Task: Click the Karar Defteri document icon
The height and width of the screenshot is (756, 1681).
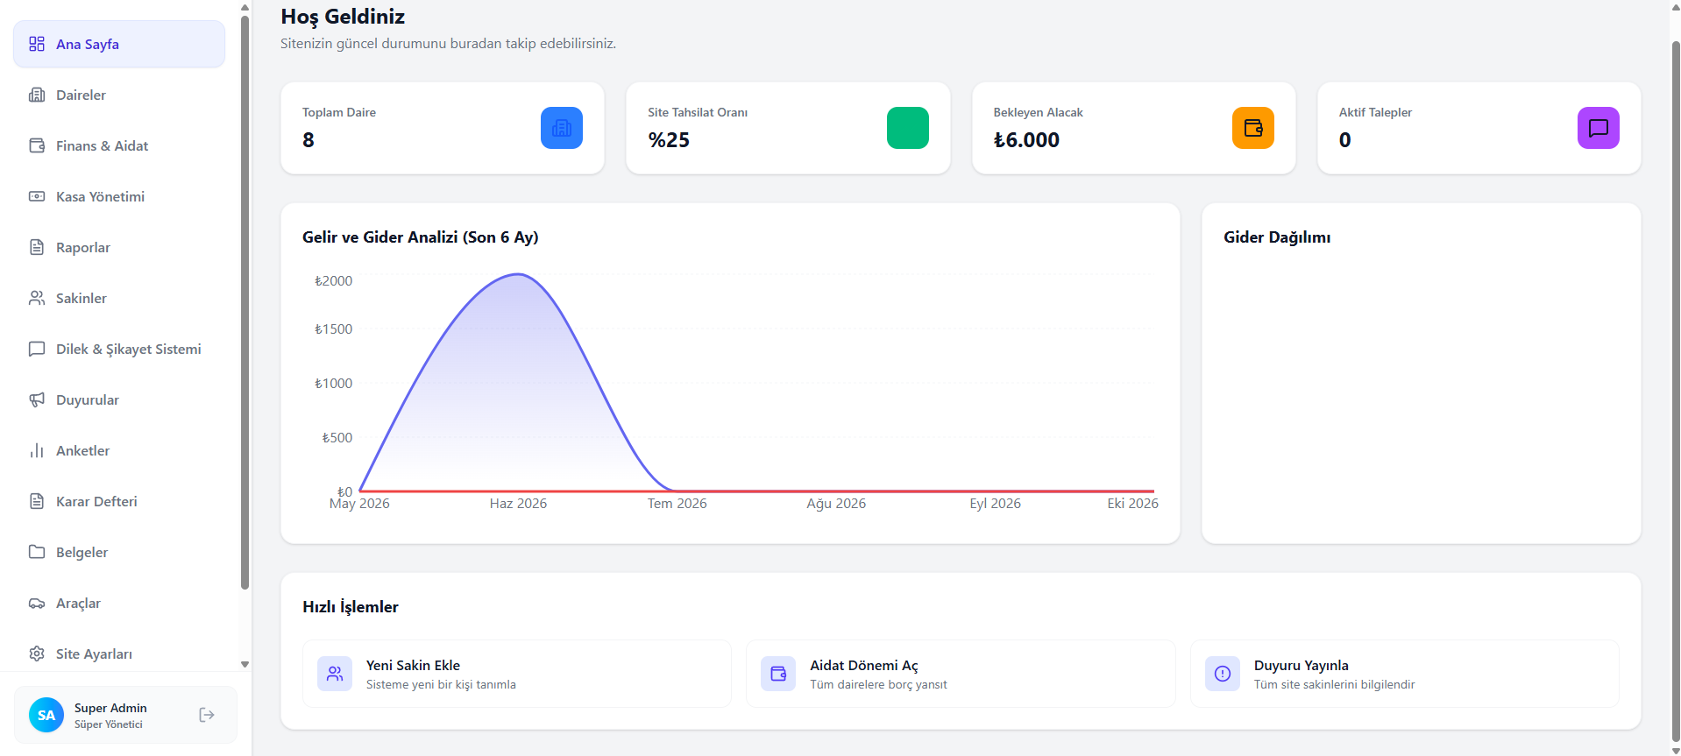Action: pyautogui.click(x=37, y=501)
